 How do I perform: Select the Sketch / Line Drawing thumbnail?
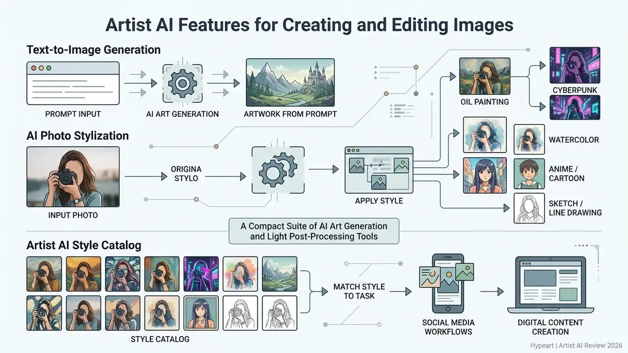click(529, 208)
